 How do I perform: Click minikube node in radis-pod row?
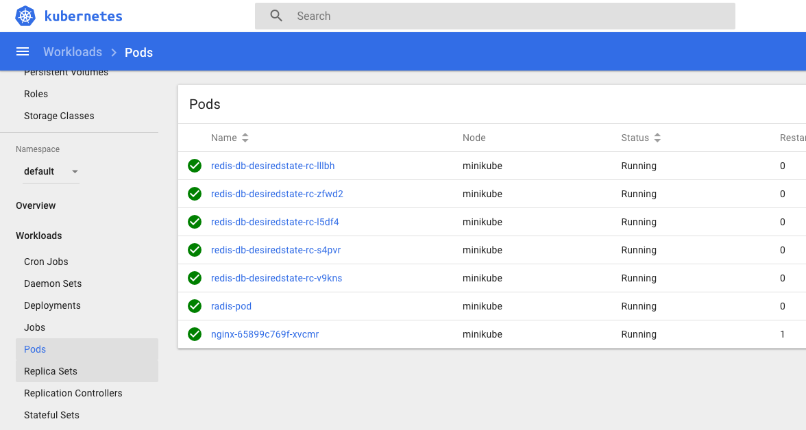[x=483, y=306]
